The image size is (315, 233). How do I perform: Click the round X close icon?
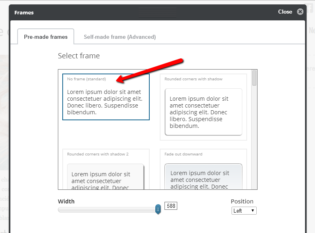300,12
